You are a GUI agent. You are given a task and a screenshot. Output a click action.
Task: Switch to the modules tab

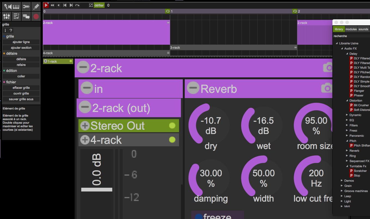click(x=351, y=29)
